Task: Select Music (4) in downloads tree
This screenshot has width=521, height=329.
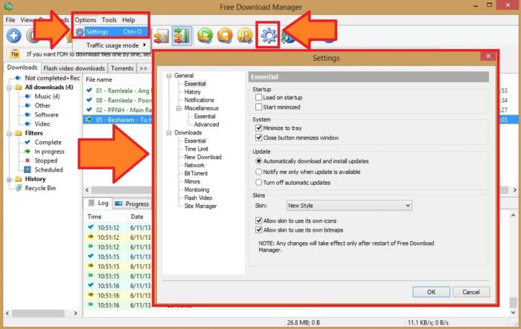Action: [47, 97]
